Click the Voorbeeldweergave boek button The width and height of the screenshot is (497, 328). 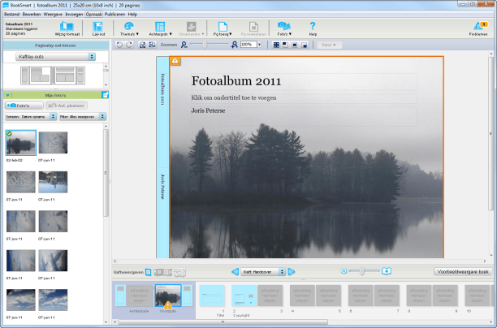(463, 272)
